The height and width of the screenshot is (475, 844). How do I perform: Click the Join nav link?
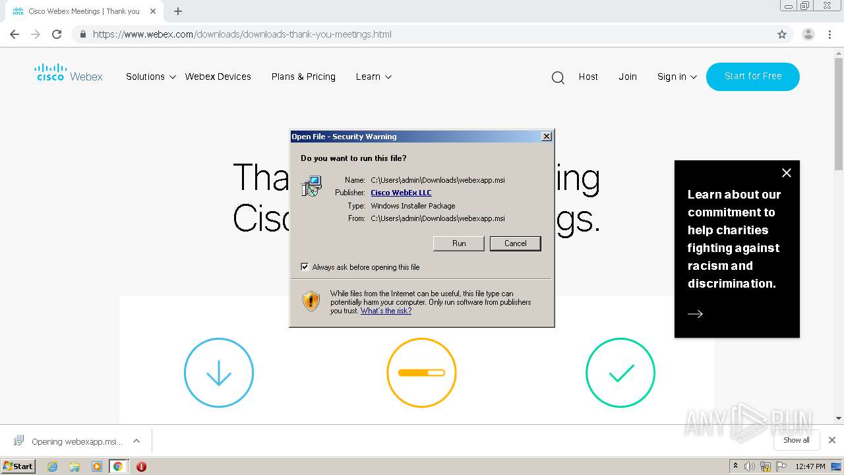point(628,77)
